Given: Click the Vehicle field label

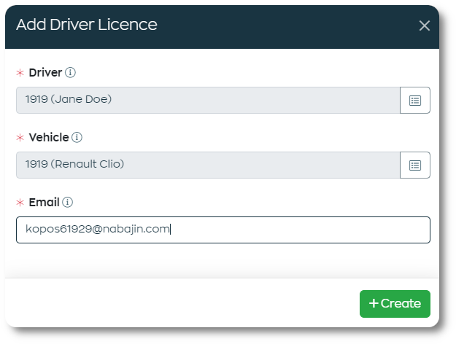Looking at the screenshot, I should pyautogui.click(x=48, y=137).
